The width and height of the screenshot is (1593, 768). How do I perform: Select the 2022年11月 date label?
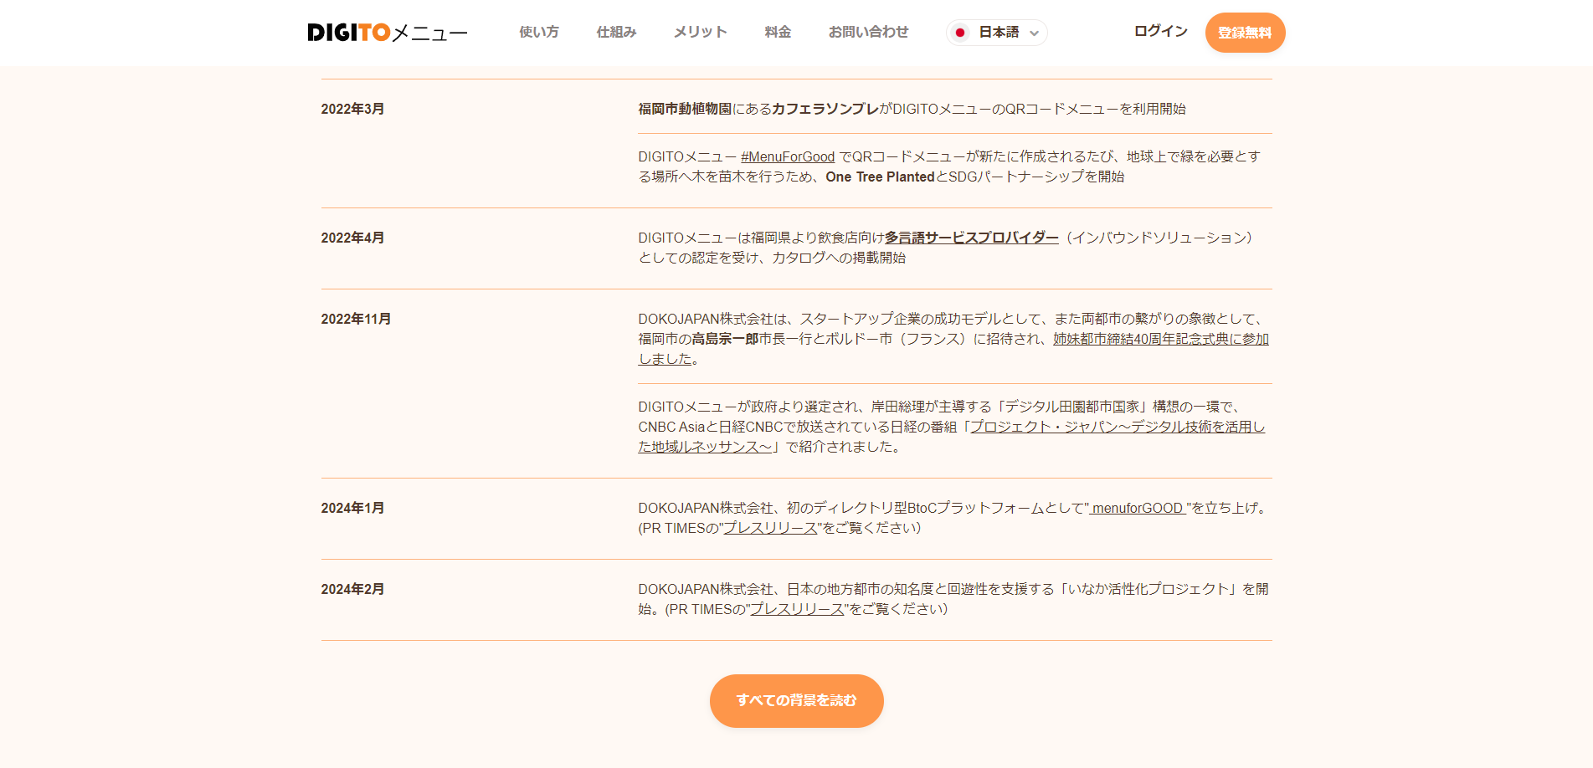pos(356,319)
